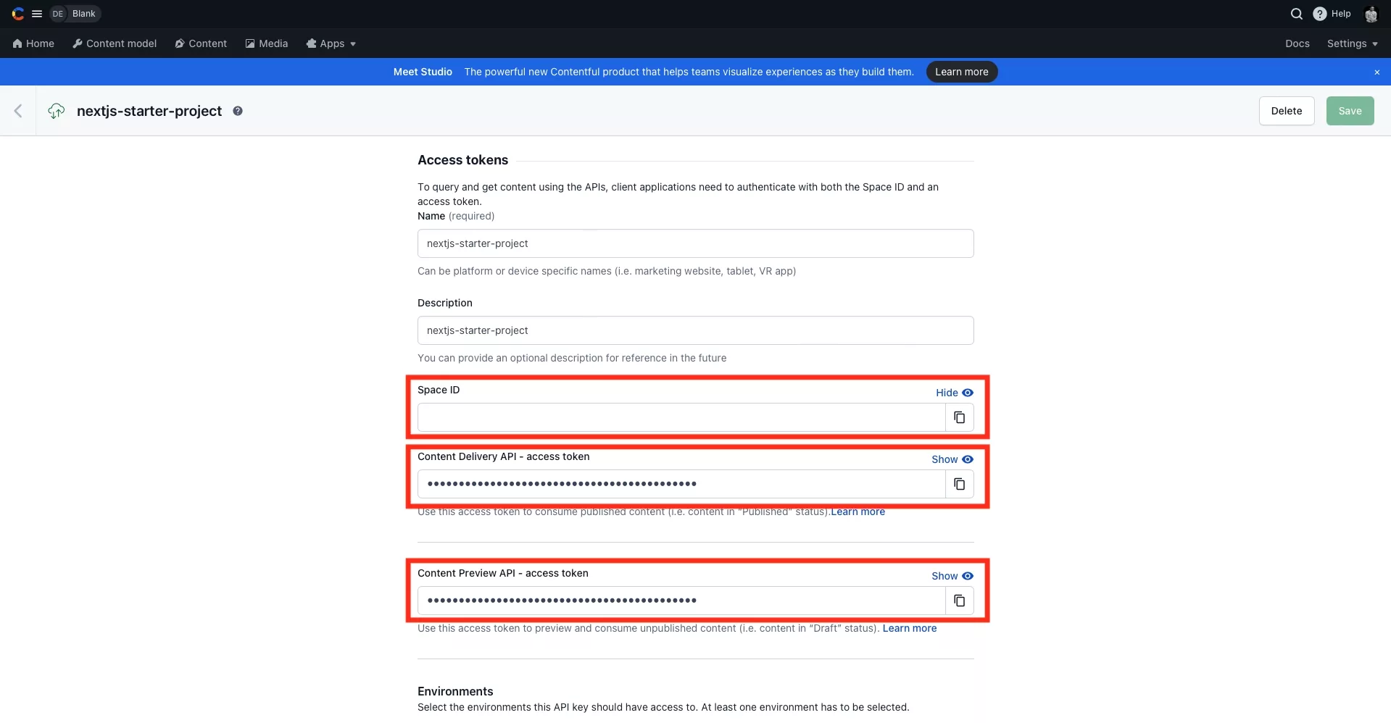
Task: Save the API key changes
Action: tap(1350, 111)
